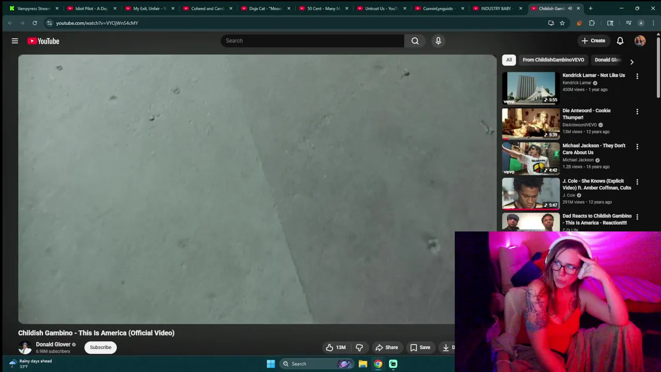The image size is (661, 372).
Task: Go back in browser history
Action: click(x=10, y=23)
